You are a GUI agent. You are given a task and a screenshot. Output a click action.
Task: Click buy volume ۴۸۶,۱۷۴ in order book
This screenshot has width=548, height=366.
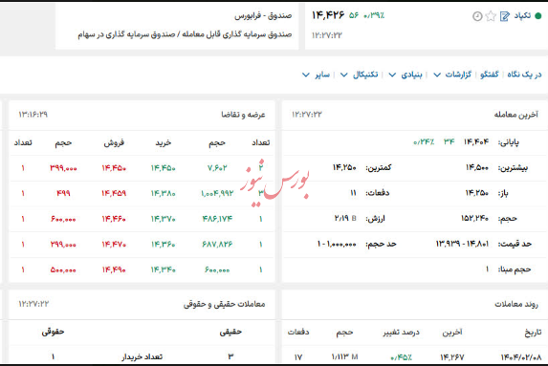click(217, 219)
